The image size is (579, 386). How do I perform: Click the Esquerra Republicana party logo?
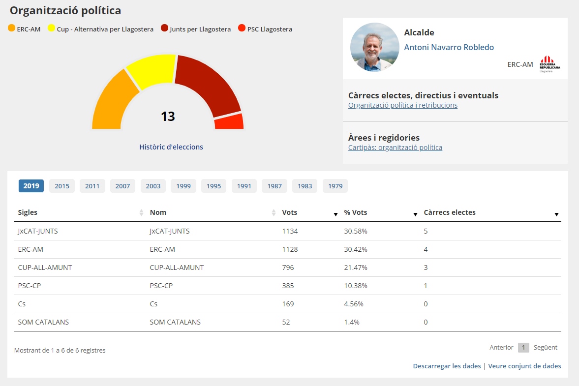[x=549, y=64]
